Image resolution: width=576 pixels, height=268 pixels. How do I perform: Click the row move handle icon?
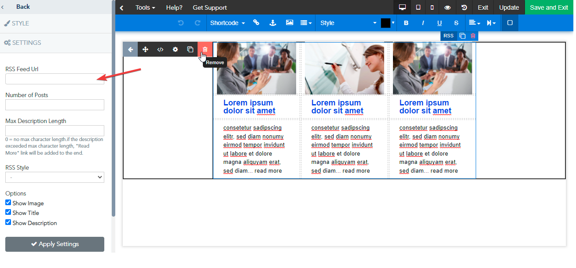(x=145, y=50)
